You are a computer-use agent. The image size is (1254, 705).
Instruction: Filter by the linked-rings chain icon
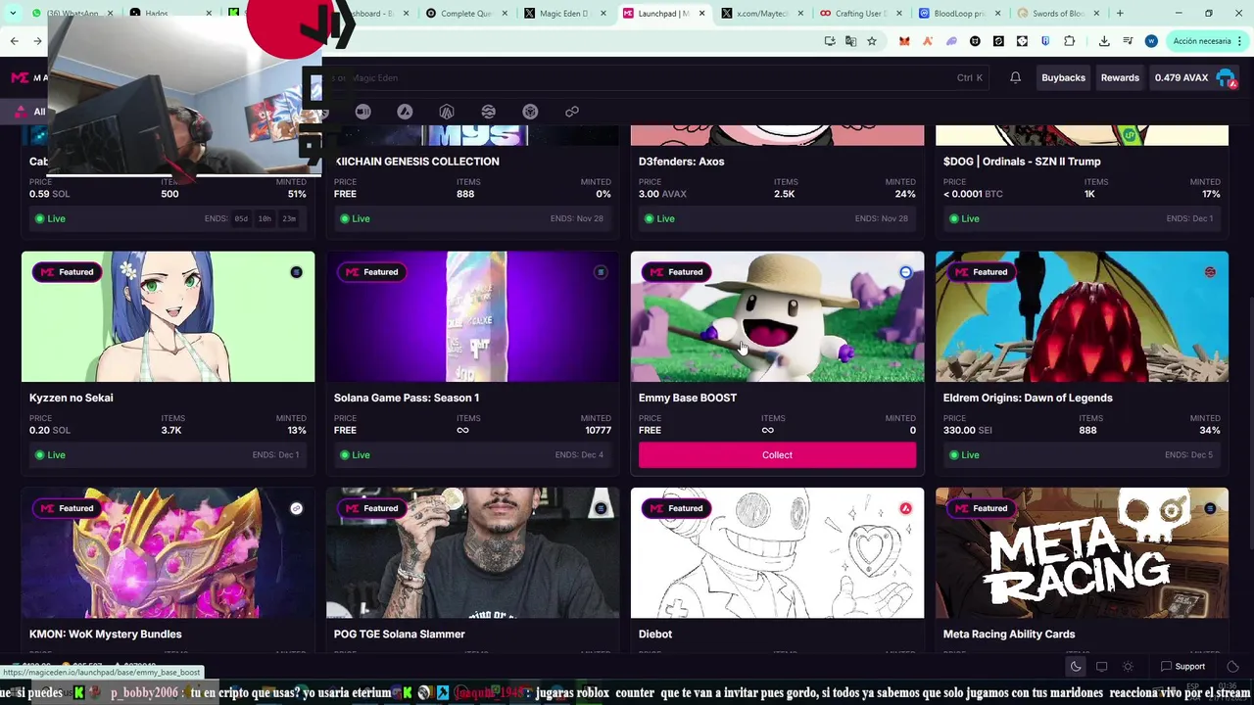[572, 112]
